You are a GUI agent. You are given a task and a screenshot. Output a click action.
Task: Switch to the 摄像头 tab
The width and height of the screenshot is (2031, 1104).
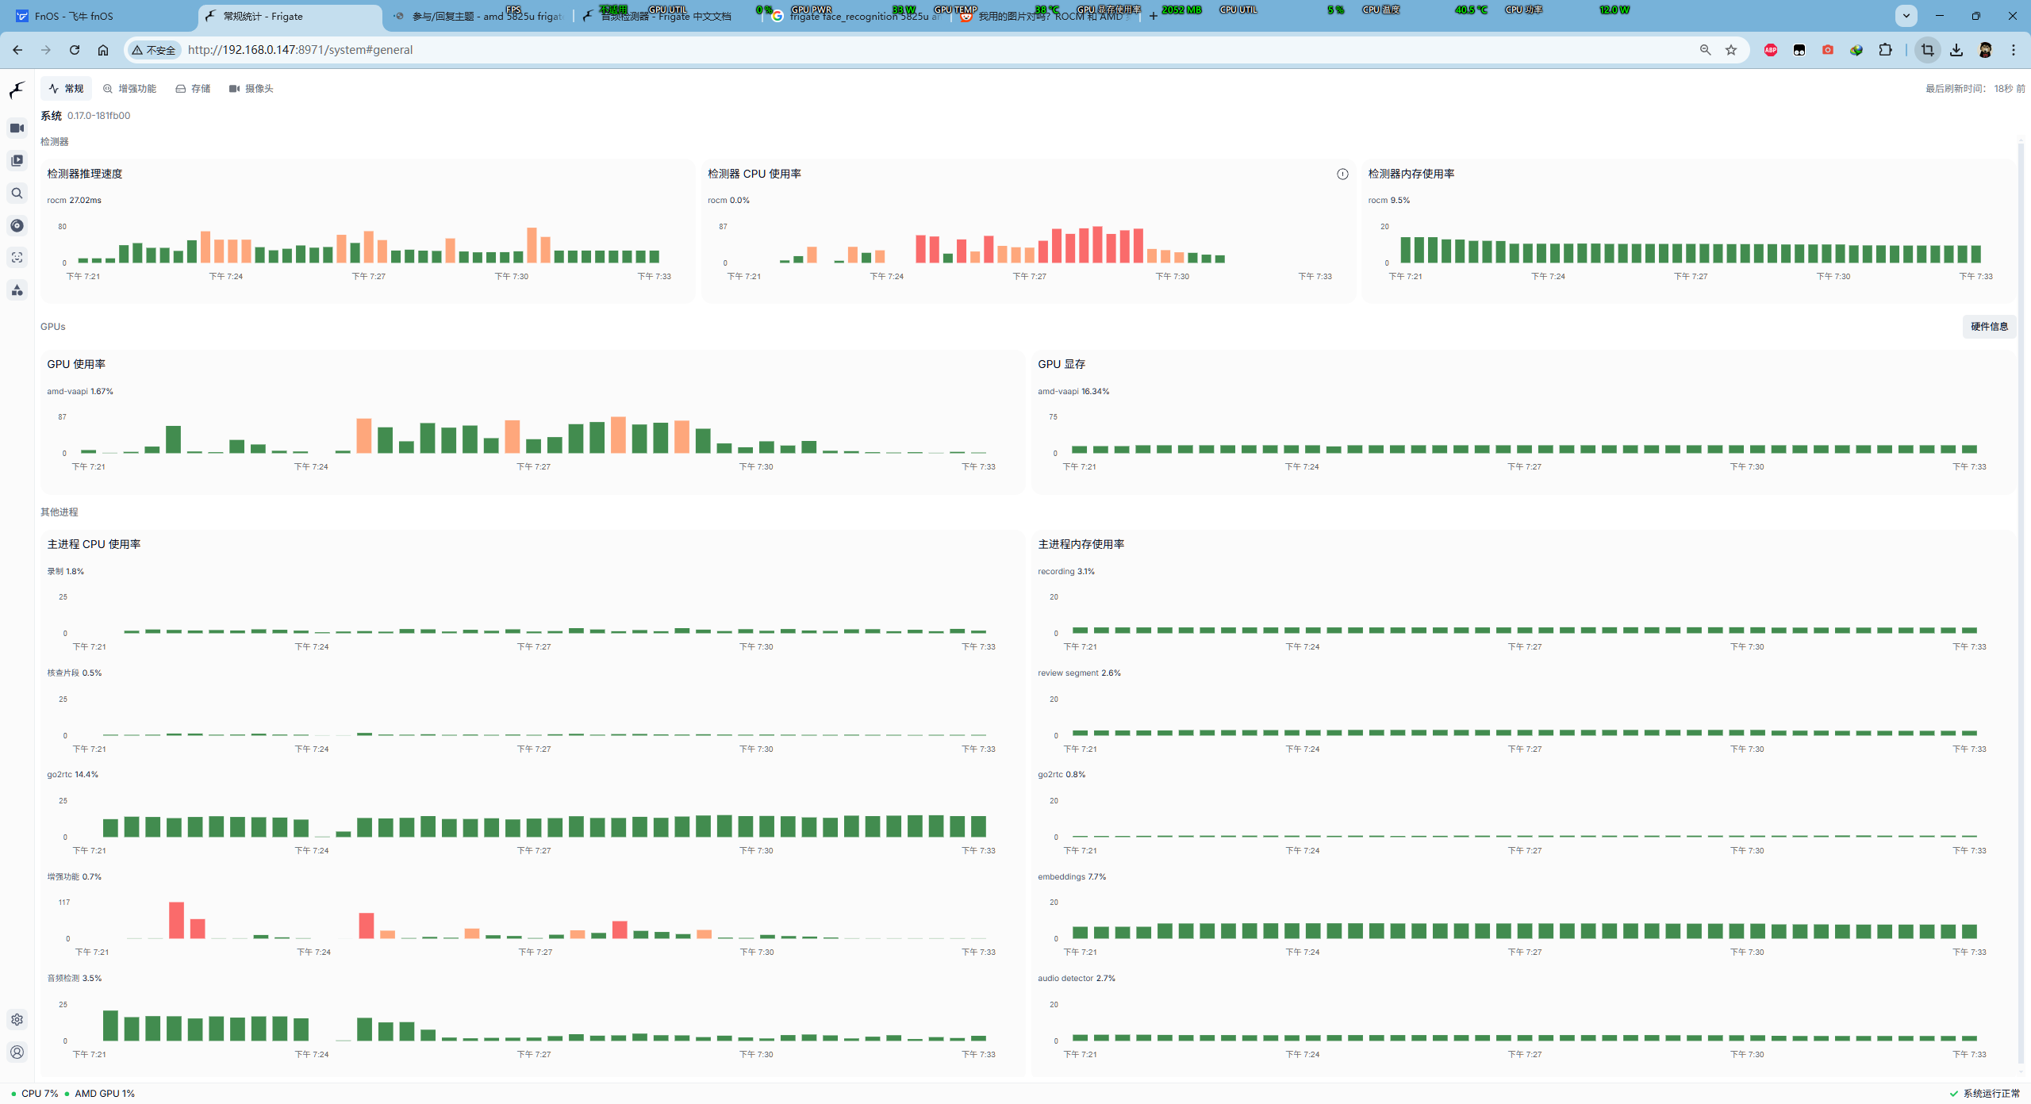point(251,89)
